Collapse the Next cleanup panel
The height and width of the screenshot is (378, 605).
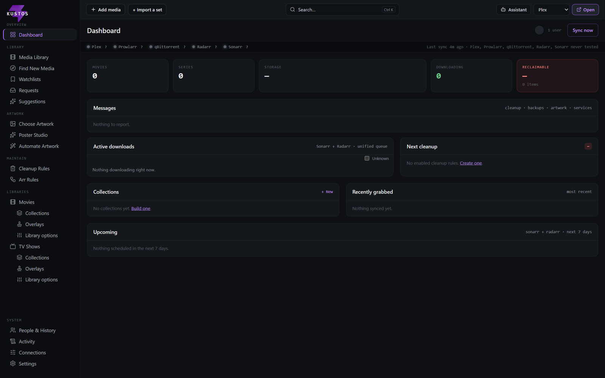(x=588, y=146)
